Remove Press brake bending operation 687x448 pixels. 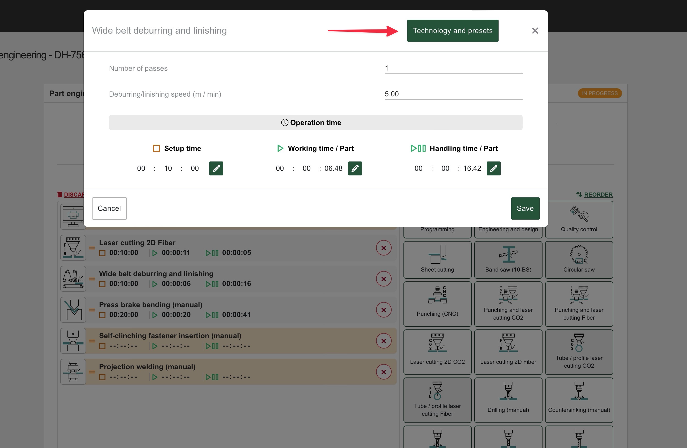tap(383, 310)
